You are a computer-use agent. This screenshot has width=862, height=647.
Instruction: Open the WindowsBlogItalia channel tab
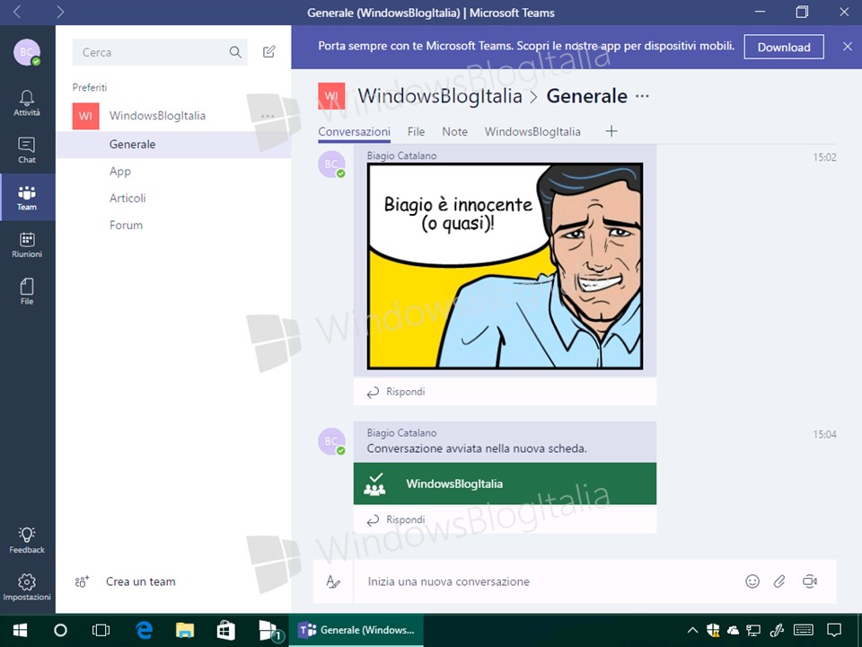point(532,131)
